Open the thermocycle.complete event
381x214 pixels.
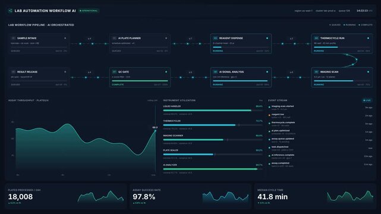[x=320, y=124]
